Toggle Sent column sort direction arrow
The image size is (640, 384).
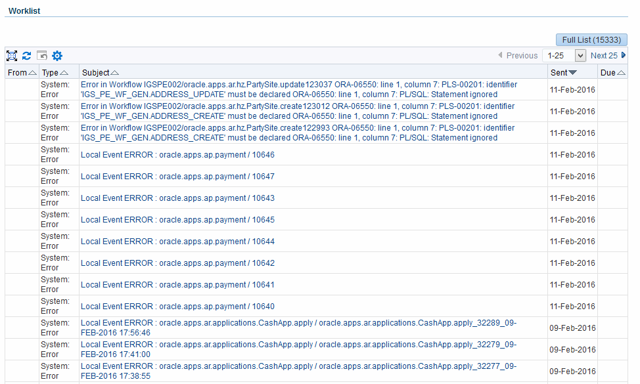572,73
